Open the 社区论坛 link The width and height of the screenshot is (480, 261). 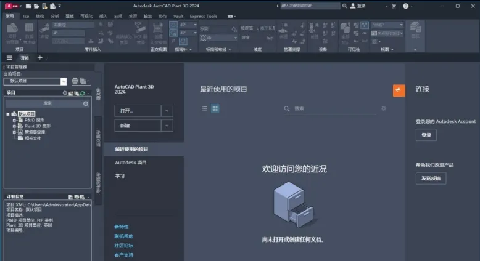coord(123,246)
